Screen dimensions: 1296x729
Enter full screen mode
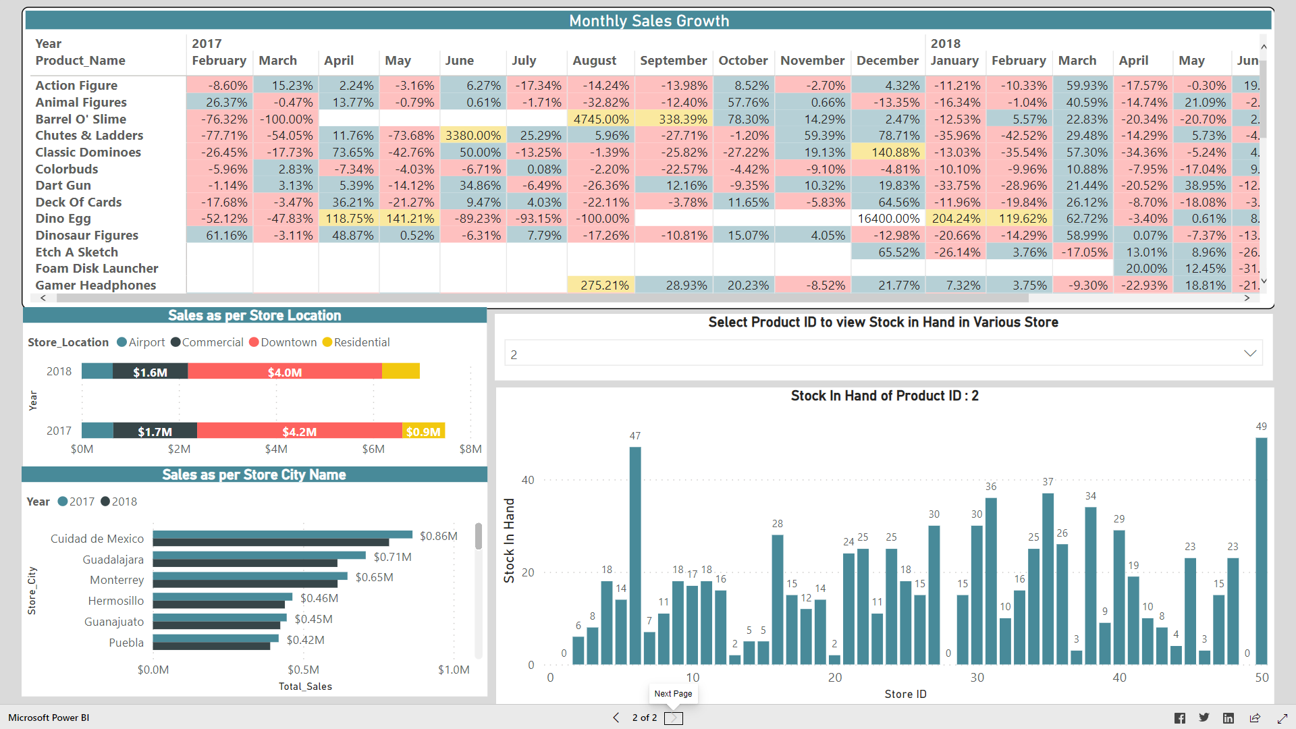(x=1281, y=718)
